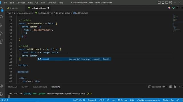Select the TERMINAL panel tab
The image size is (183, 102).
tap(56, 87)
